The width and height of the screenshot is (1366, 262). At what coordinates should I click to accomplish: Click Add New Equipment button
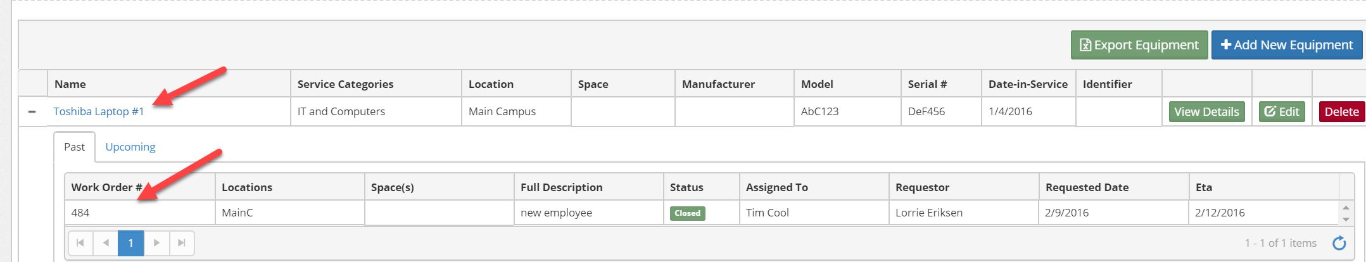(x=1287, y=45)
